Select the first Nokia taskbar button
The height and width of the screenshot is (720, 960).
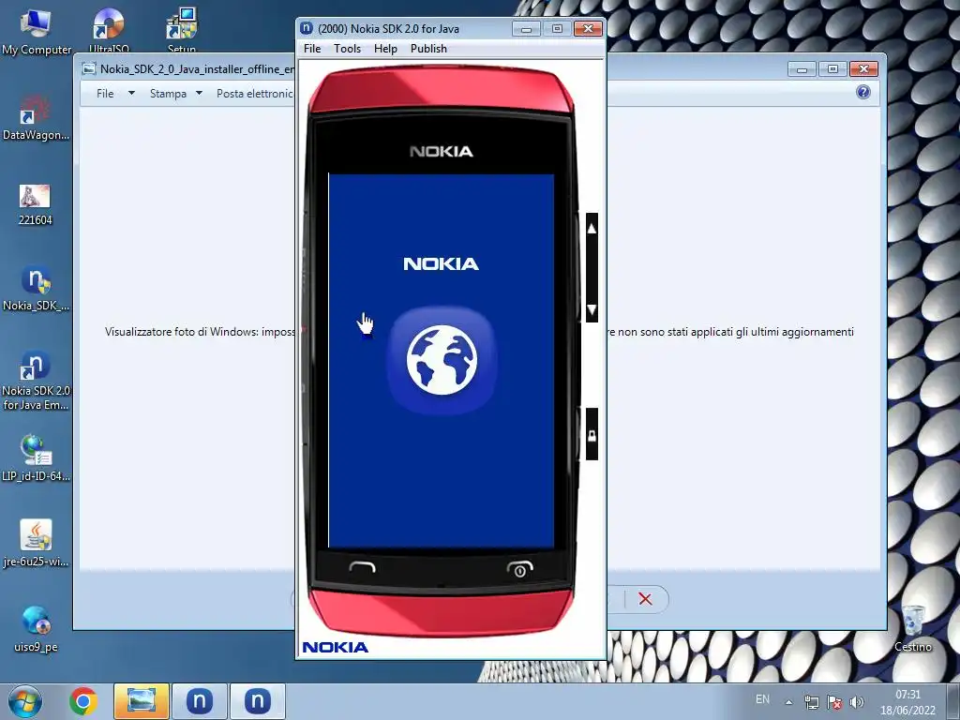click(199, 701)
